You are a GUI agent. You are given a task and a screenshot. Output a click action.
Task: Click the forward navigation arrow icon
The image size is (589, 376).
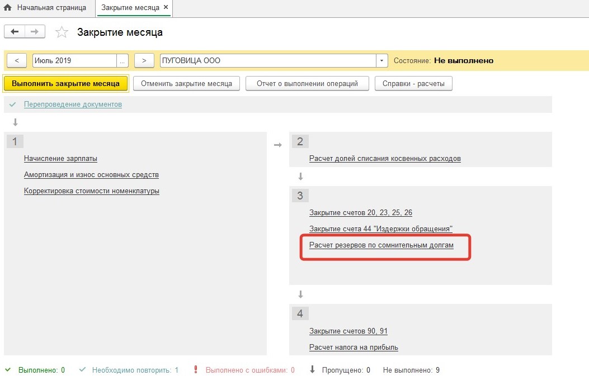pyautogui.click(x=34, y=32)
